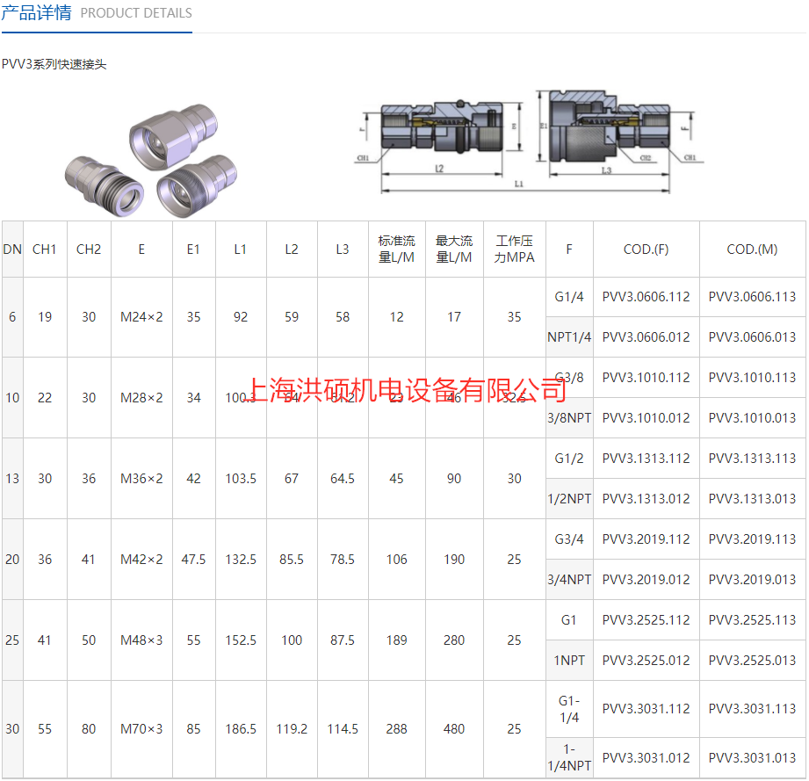This screenshot has height=781, width=809.
Task: Select cell PVV3.1313.113
Action: [752, 458]
